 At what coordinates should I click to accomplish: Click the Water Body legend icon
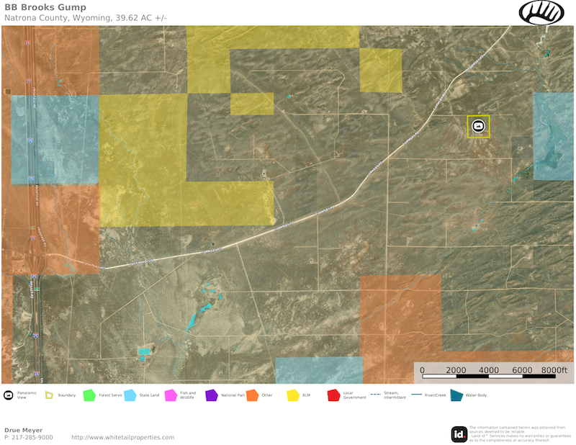click(x=456, y=395)
